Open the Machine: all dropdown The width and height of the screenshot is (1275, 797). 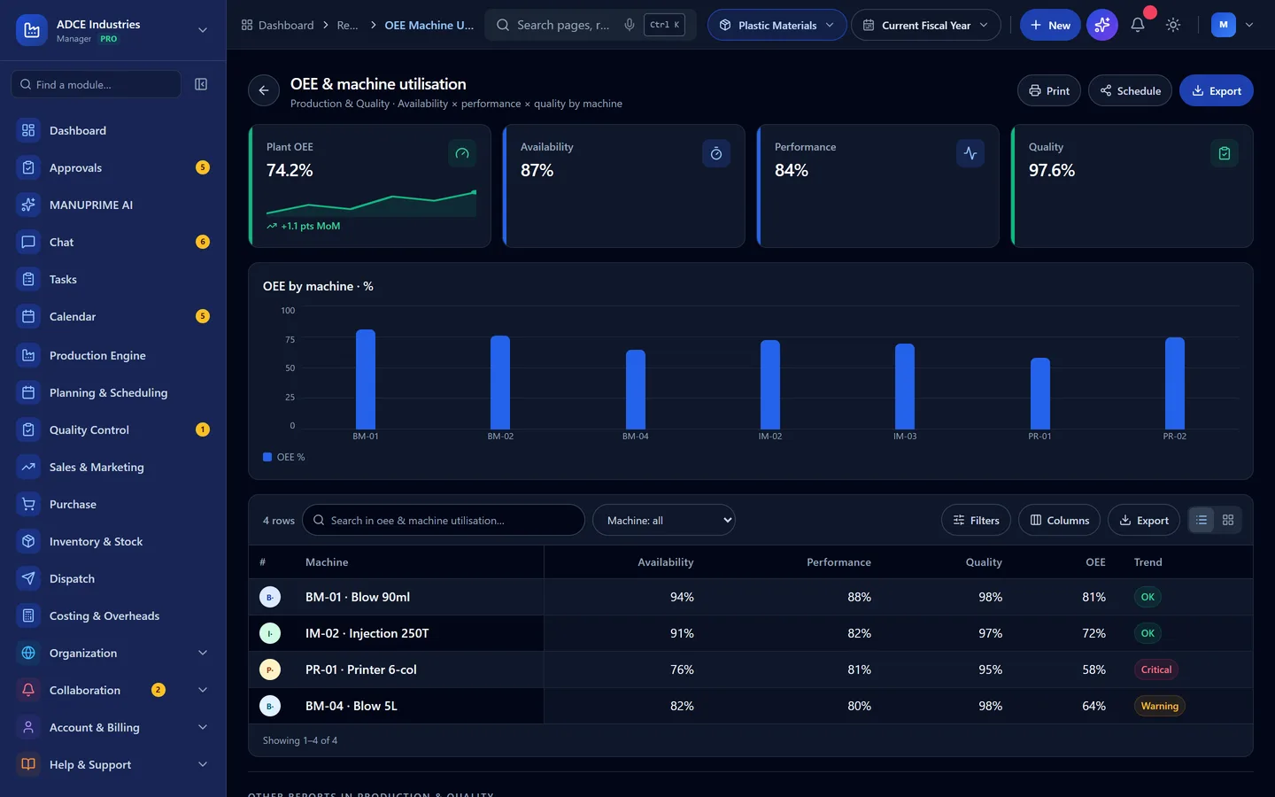pos(664,520)
